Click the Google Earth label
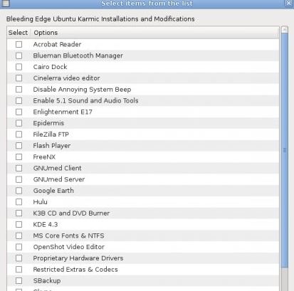The image size is (294, 291). point(53,191)
